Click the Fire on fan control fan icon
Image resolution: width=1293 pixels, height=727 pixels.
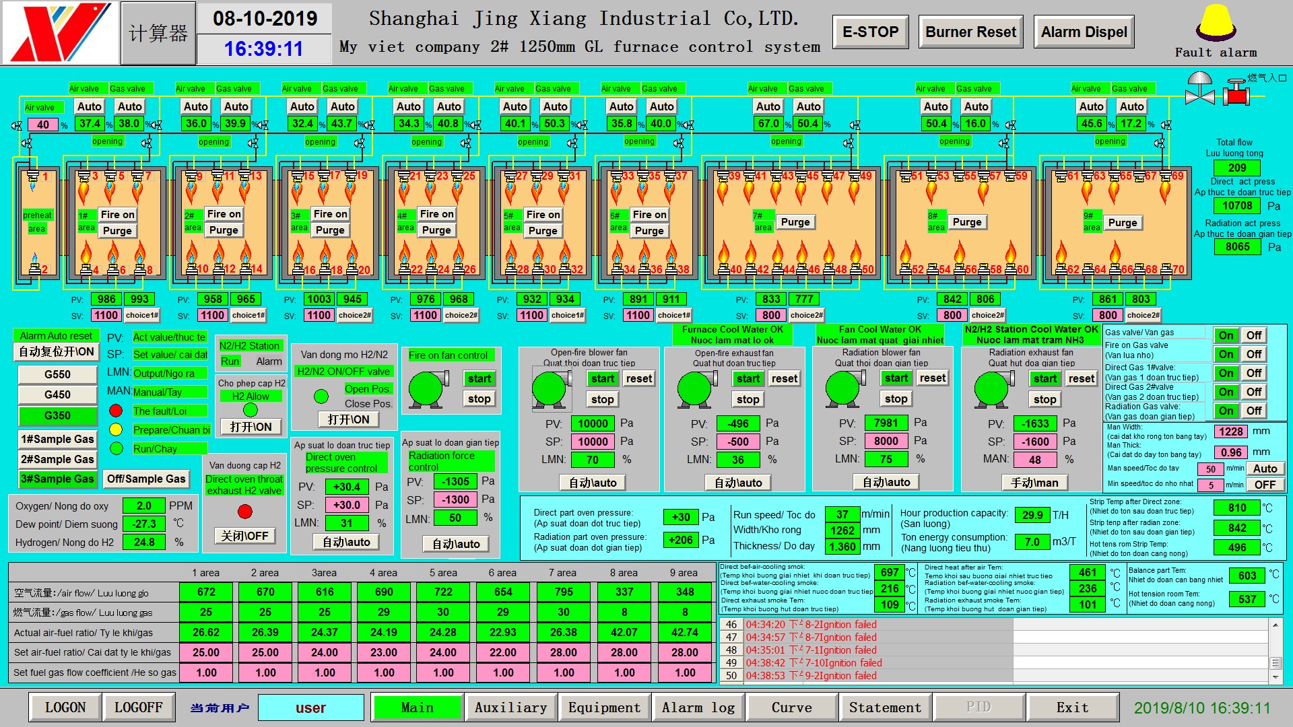click(427, 388)
